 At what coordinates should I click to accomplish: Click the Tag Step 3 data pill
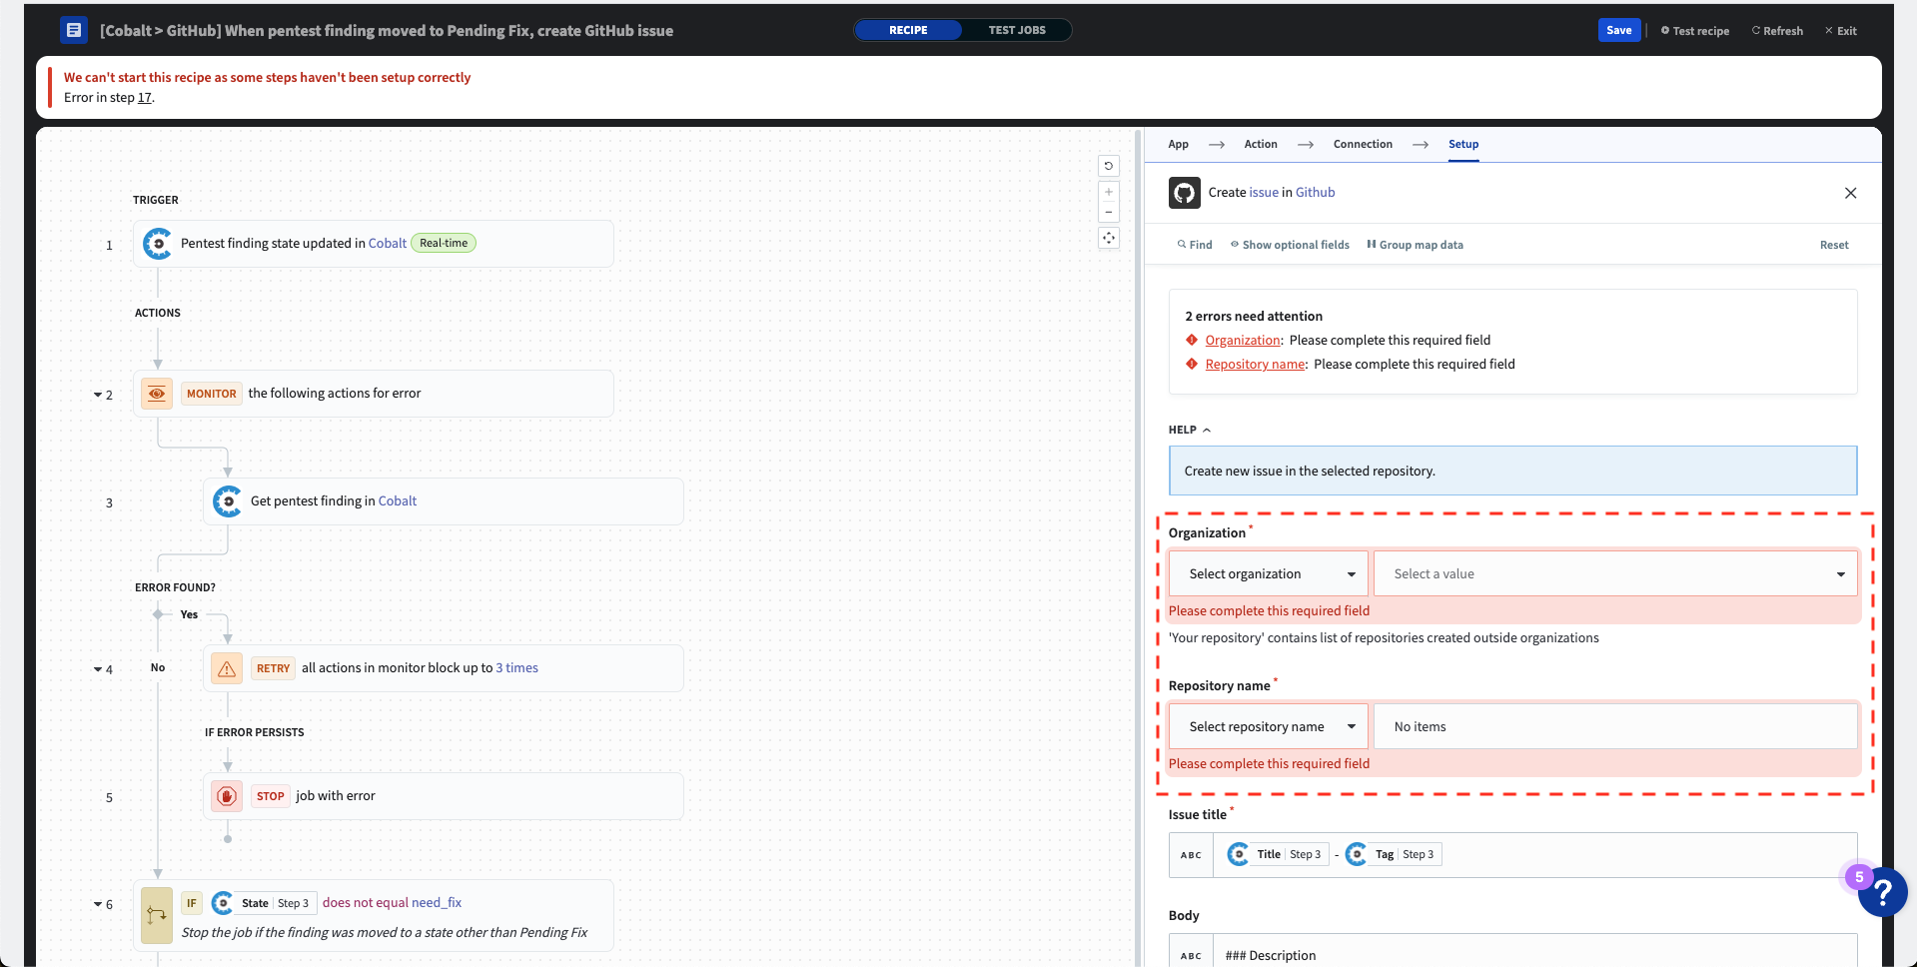[1394, 854]
